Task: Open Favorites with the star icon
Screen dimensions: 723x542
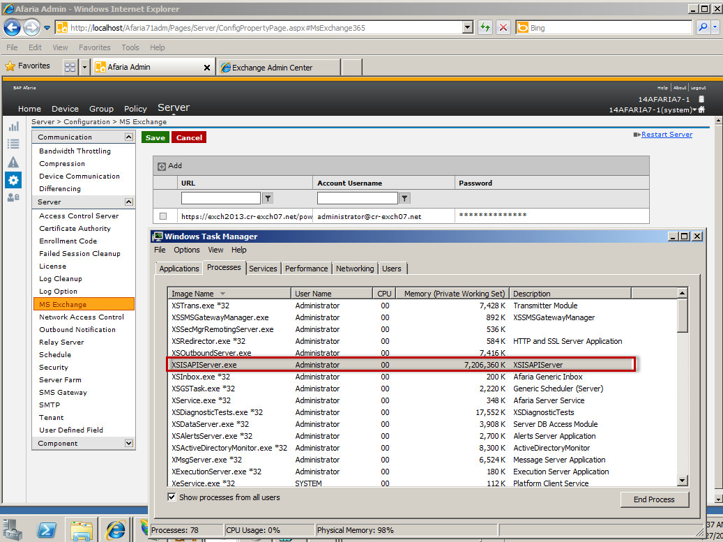Action: (10, 66)
